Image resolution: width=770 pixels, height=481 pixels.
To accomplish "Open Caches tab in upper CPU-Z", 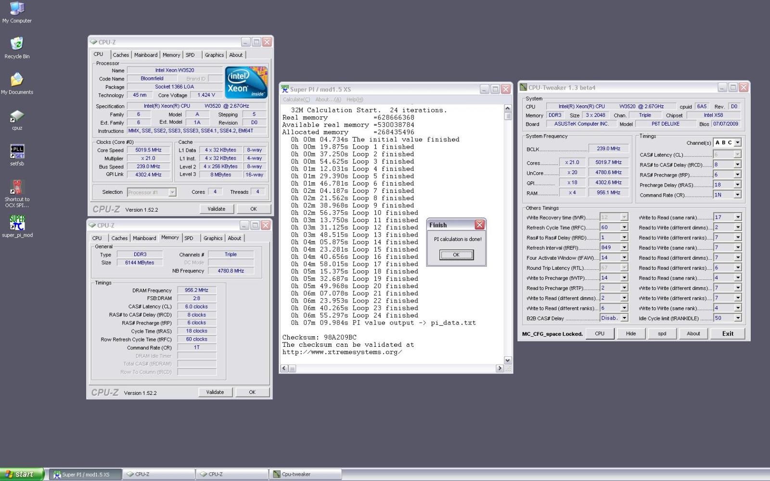I will [121, 55].
